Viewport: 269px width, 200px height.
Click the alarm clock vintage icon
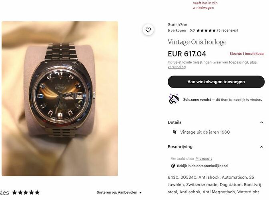pos(175,132)
